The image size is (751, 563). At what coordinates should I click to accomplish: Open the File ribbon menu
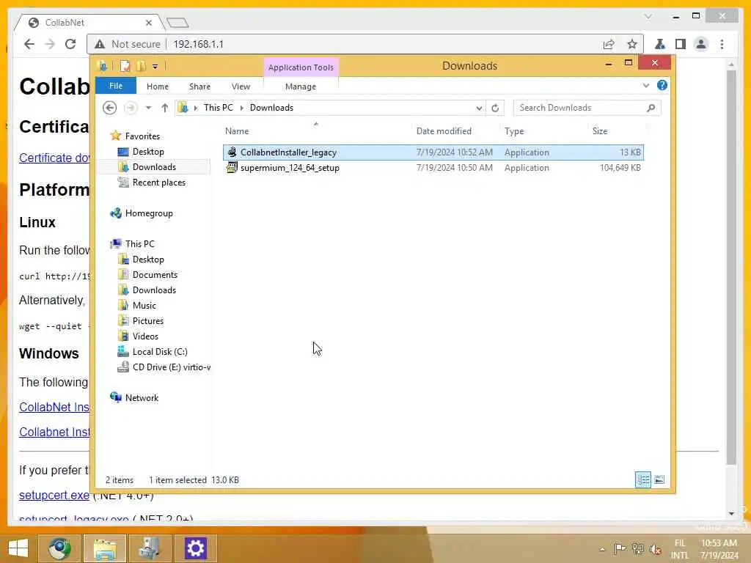pyautogui.click(x=116, y=87)
